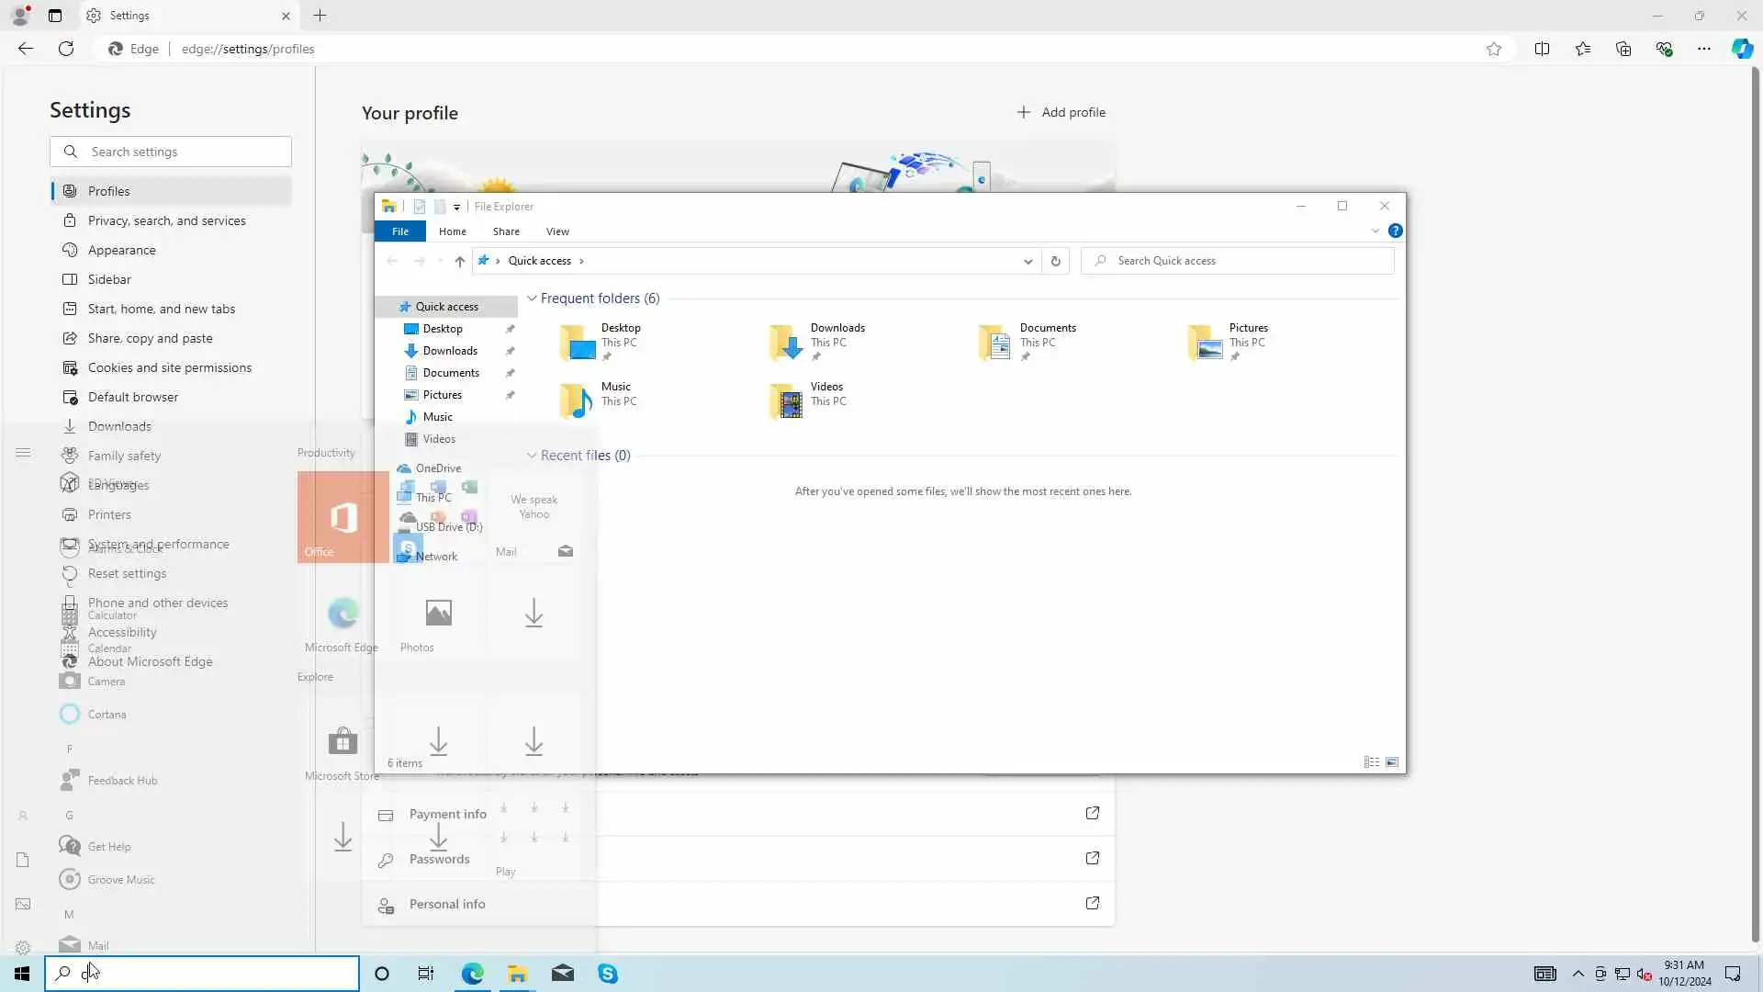Click the File Explorer help icon

(x=1395, y=231)
